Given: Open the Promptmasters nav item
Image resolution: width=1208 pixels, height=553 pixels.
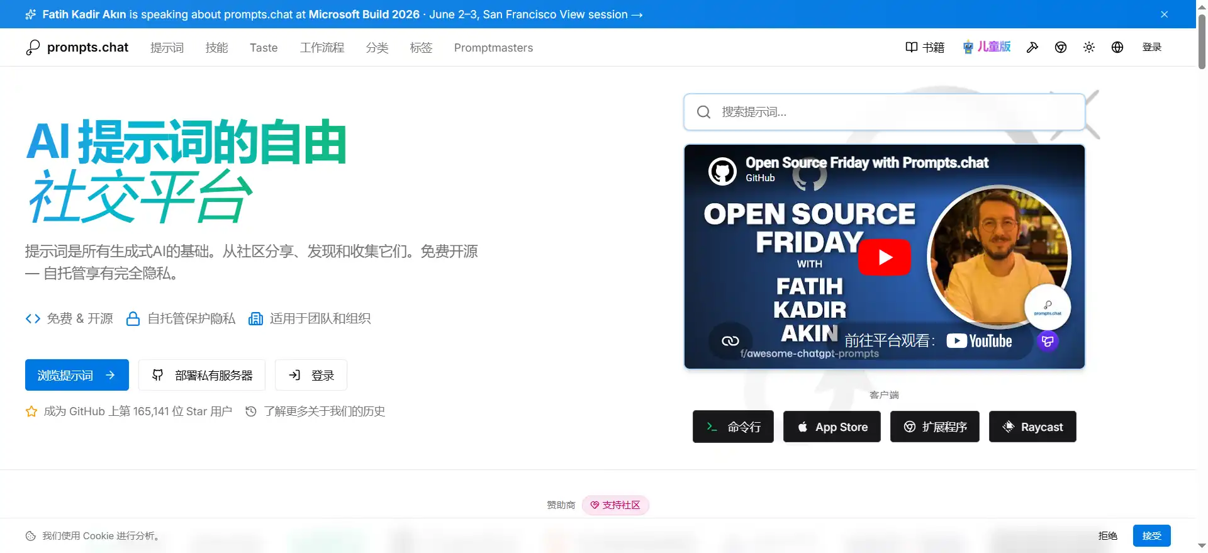Looking at the screenshot, I should tap(493, 48).
